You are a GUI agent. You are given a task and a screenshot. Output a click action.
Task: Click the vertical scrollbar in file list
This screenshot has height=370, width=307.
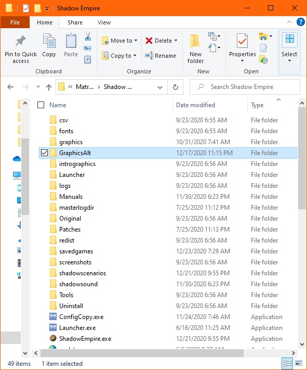tap(302, 158)
